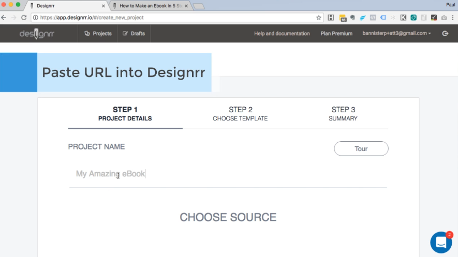Open Help and documentation
458x257 pixels.
pyautogui.click(x=282, y=34)
